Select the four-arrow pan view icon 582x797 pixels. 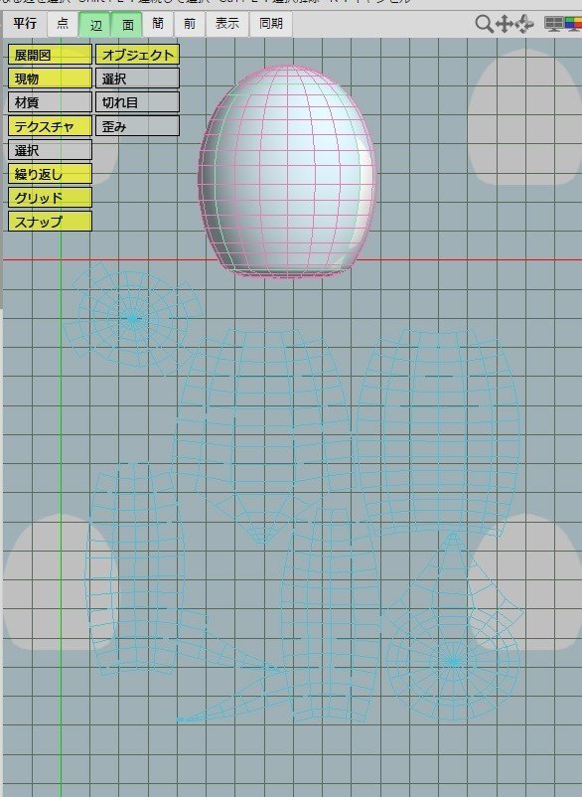tap(505, 24)
